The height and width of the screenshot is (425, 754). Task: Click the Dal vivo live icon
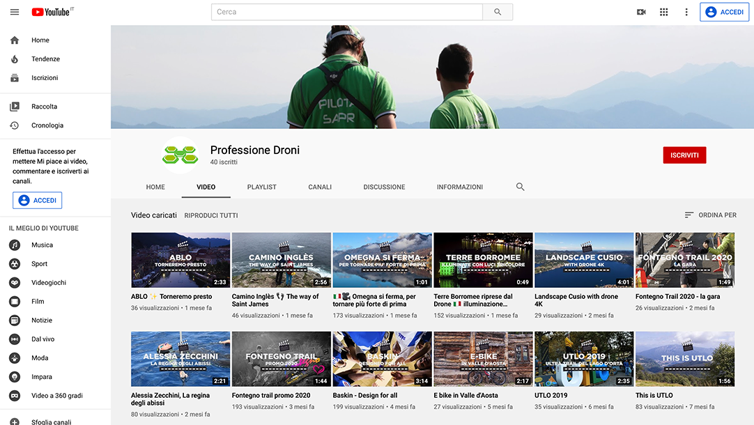tap(15, 339)
